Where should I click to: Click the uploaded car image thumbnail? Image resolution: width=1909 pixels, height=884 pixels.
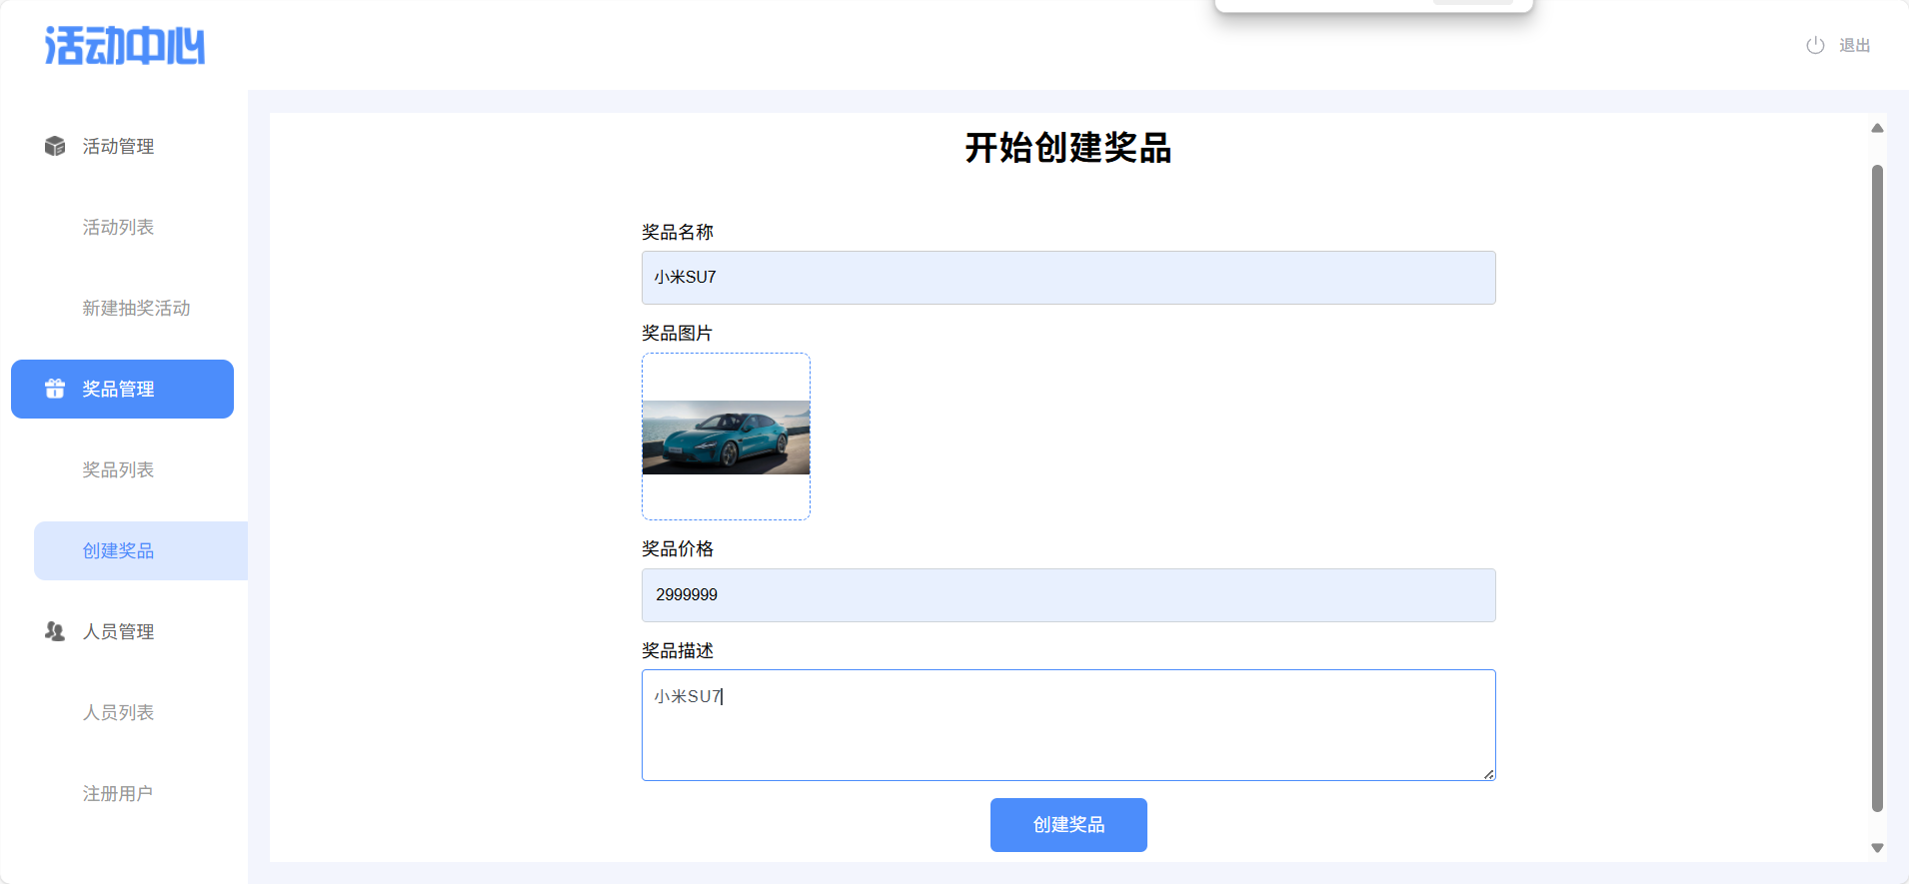click(x=726, y=438)
